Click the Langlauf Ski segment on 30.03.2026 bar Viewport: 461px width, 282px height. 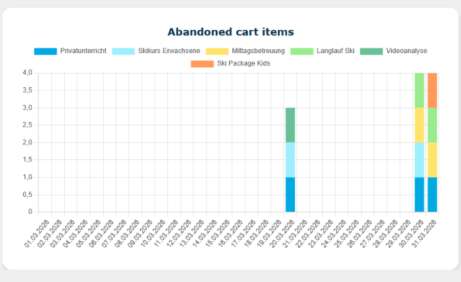pos(419,90)
